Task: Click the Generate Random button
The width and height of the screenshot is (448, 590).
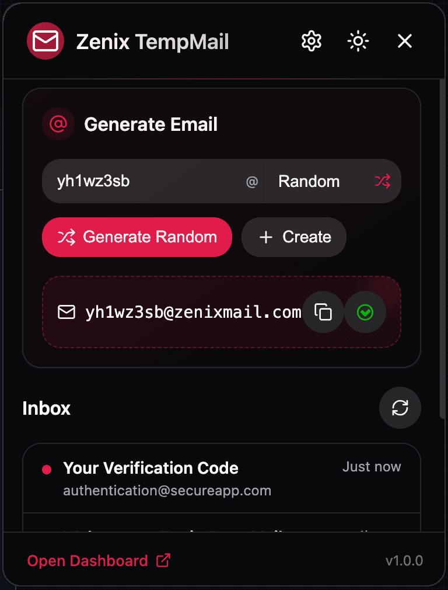Action: (x=137, y=237)
